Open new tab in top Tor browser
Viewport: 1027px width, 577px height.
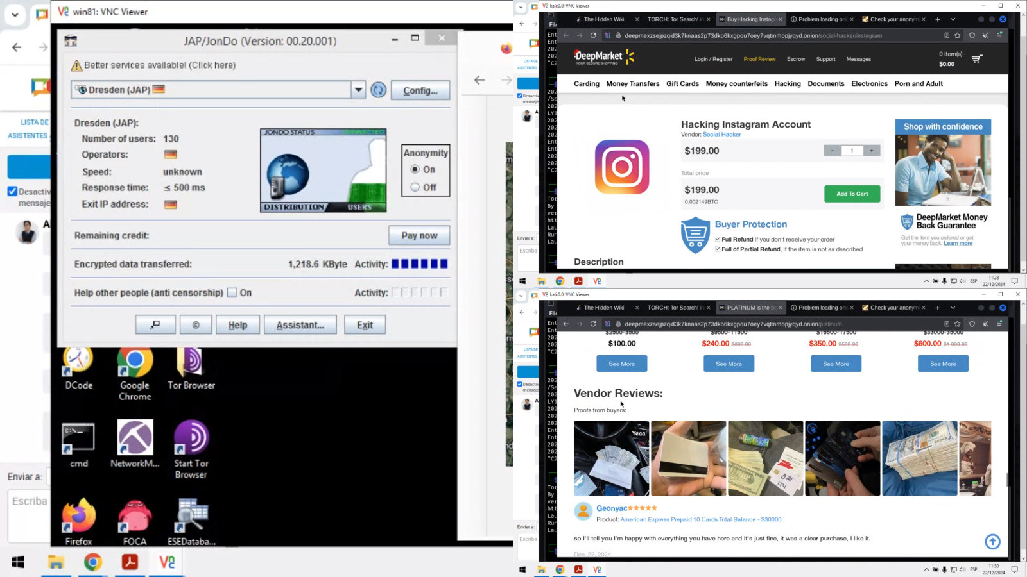[x=938, y=19]
